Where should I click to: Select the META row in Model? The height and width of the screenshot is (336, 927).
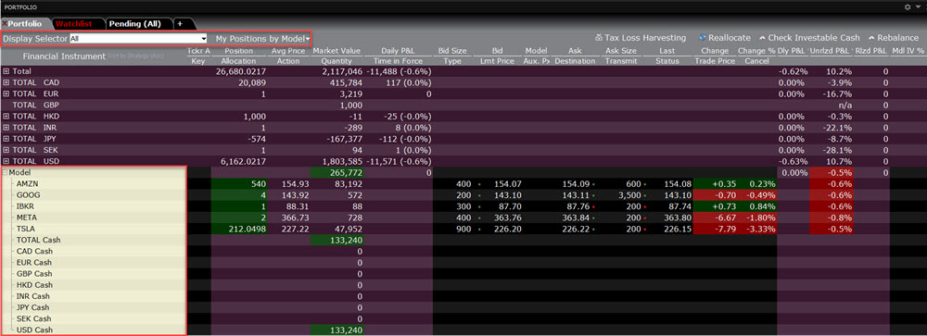pyautogui.click(x=95, y=218)
